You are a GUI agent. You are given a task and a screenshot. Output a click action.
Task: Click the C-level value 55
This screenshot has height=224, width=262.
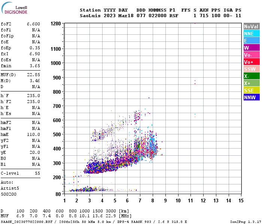pos(37,173)
